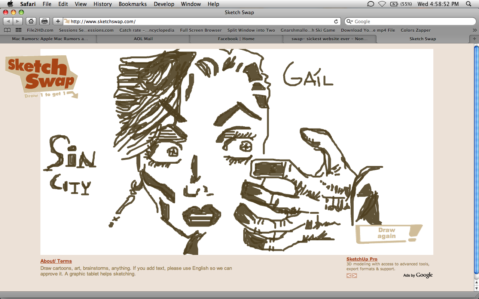Viewport: 479px width, 299px height.
Task: Show bookmarks with the book icon
Action: coord(7,30)
